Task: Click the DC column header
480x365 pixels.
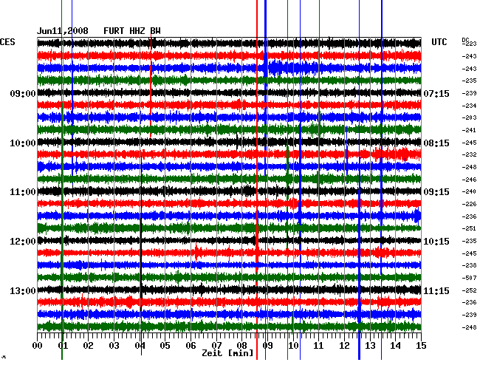Action: coord(465,40)
